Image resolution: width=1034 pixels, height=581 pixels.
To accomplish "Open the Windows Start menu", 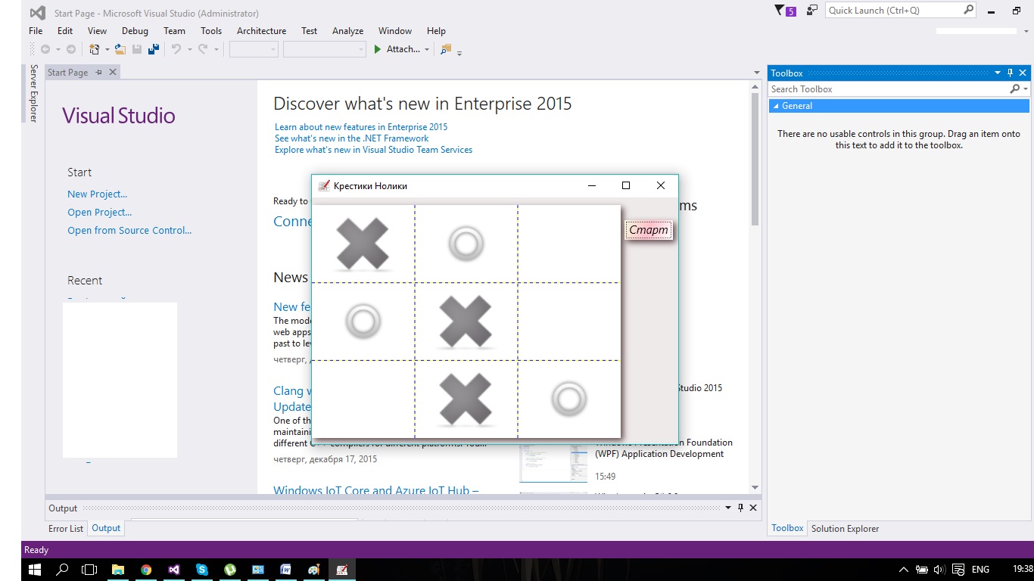I will (x=36, y=570).
